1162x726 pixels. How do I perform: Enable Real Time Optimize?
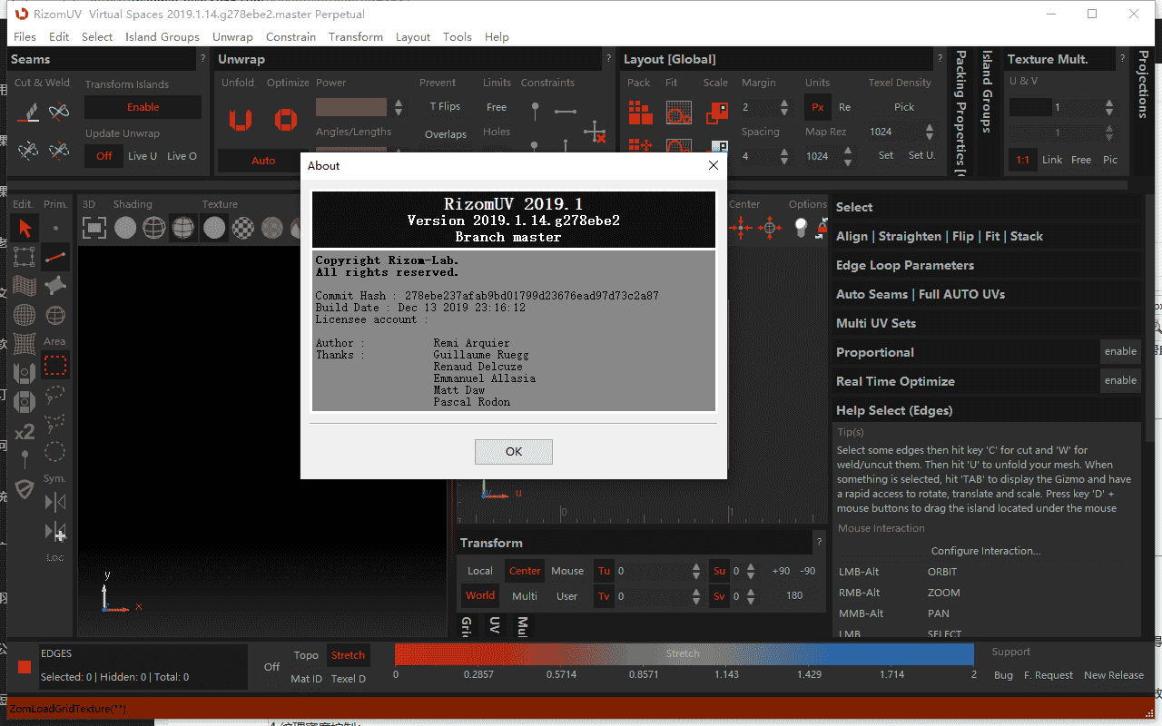[x=1119, y=381]
